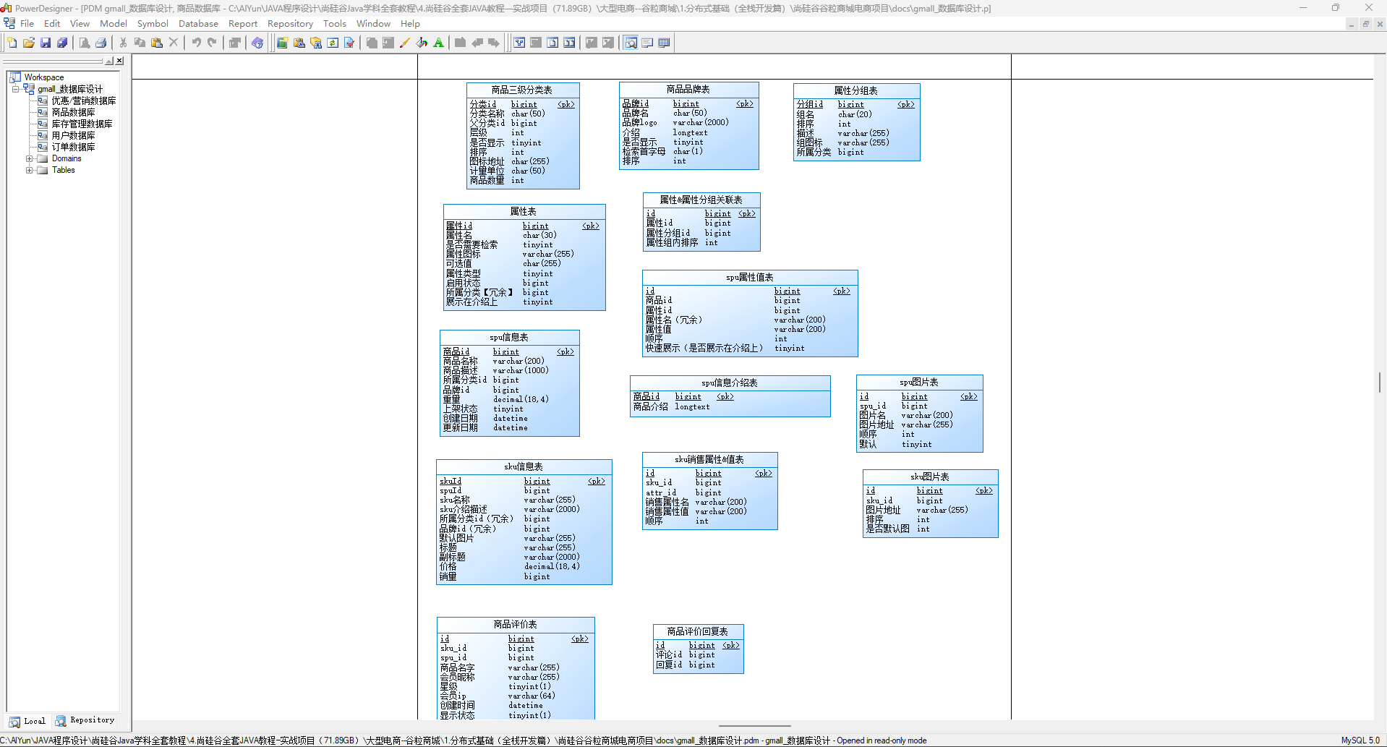Click the green letter A font icon
Viewport: 1387px width, 747px height.
[x=438, y=43]
